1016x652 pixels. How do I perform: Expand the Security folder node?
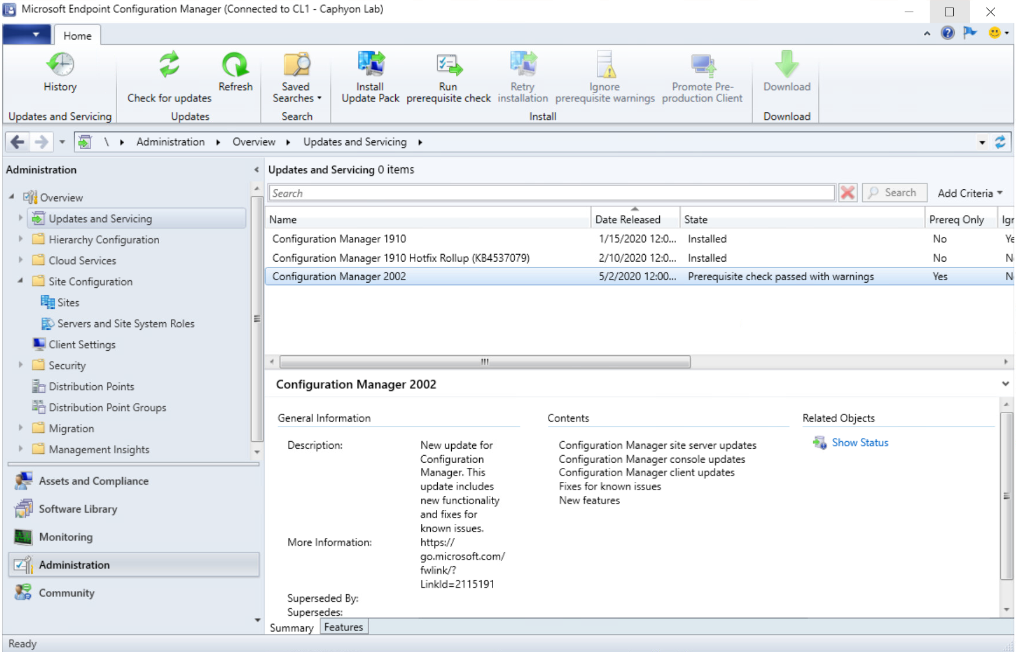[x=20, y=365]
